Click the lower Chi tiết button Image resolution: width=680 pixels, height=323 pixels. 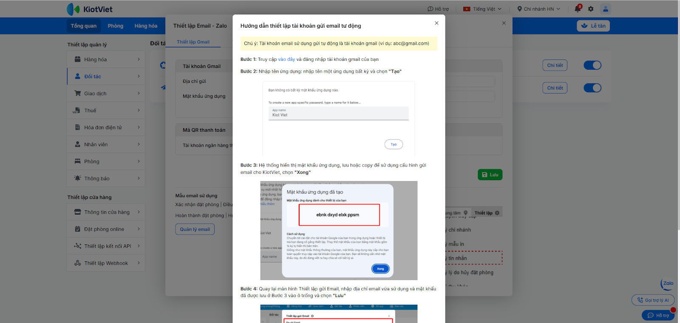tap(555, 88)
